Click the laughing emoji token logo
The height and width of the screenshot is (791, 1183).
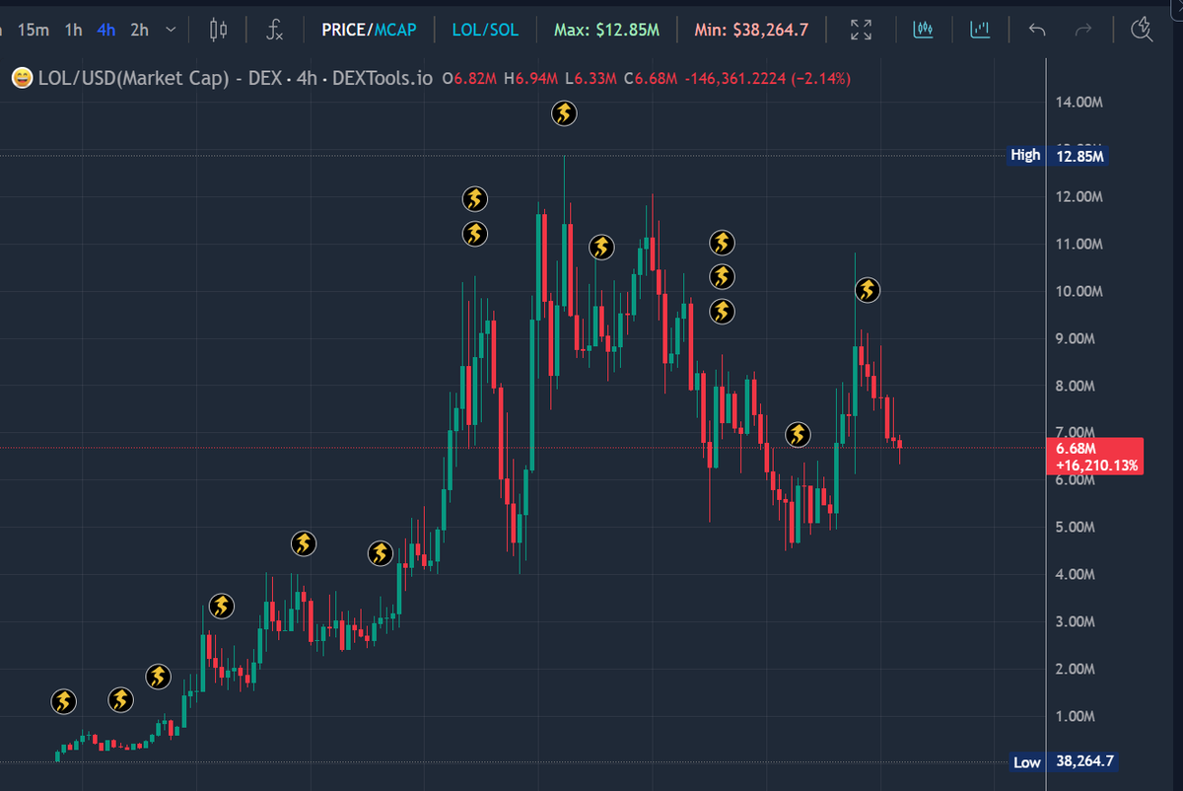coord(21,77)
